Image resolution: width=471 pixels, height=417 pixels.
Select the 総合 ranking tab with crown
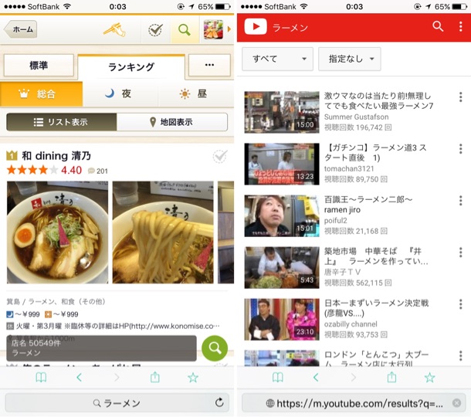pyautogui.click(x=41, y=94)
